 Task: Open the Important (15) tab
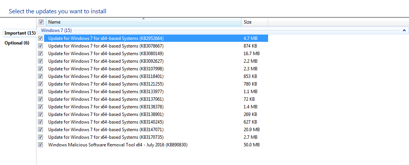click(20, 33)
